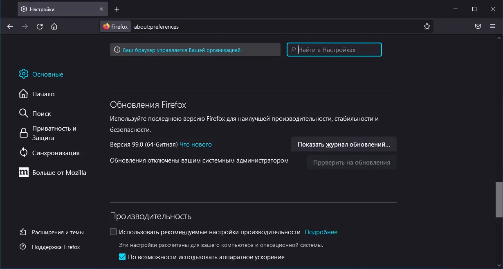Open the Firefox application menu
This screenshot has height=269, width=503.
(x=492, y=26)
